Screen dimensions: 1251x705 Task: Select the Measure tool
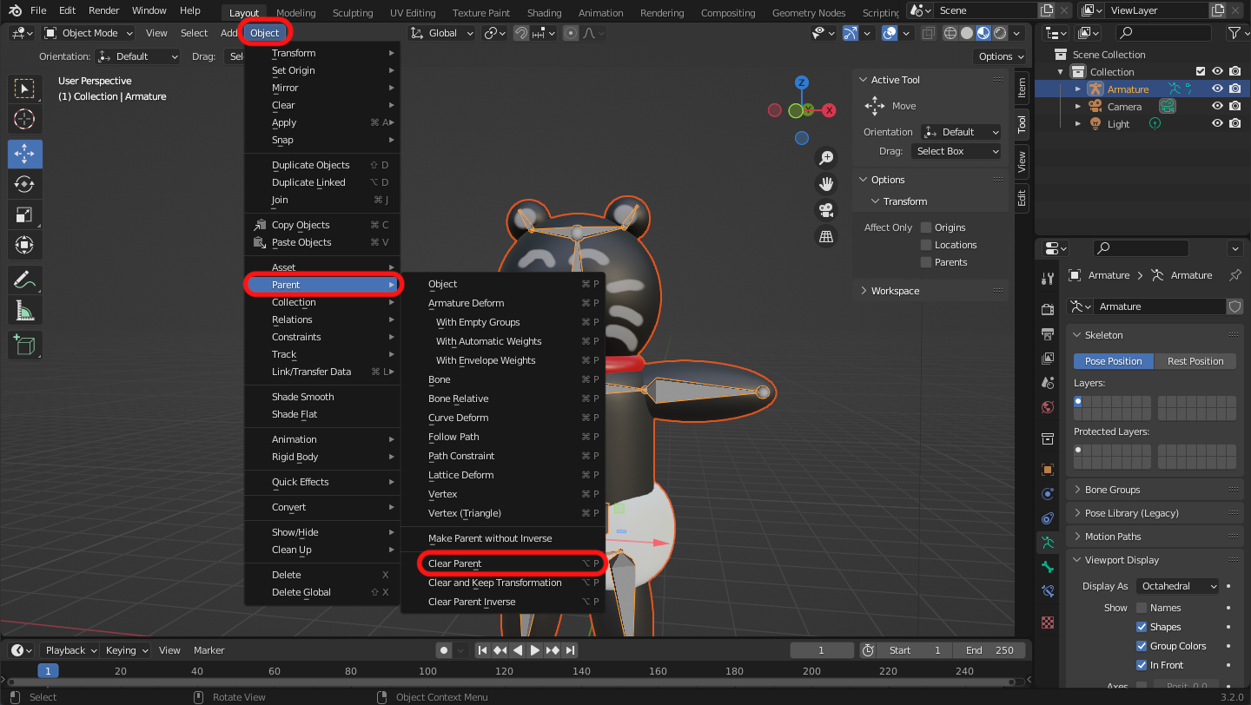tap(24, 310)
